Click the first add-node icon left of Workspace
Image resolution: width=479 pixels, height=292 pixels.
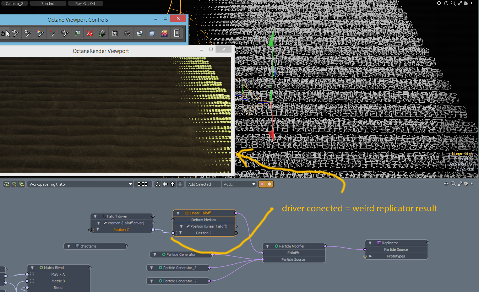pyautogui.click(x=6, y=184)
